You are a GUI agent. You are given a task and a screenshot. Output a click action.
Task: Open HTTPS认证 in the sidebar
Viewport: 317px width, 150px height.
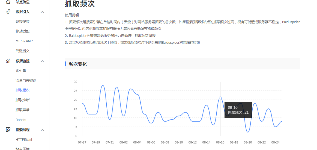[24, 139]
